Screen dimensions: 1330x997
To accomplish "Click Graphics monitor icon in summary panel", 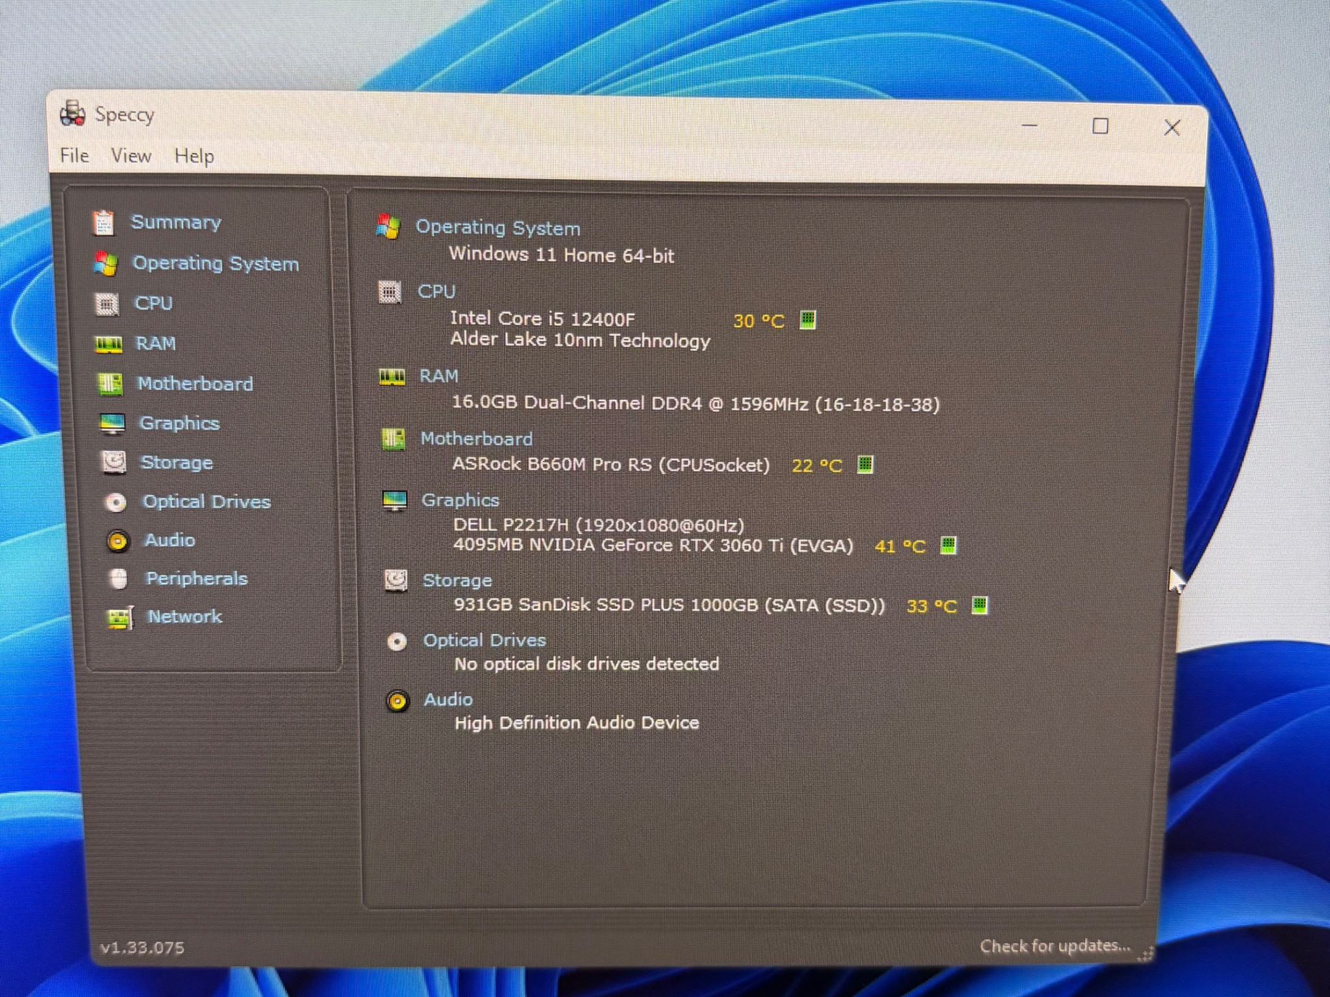I will pos(395,501).
